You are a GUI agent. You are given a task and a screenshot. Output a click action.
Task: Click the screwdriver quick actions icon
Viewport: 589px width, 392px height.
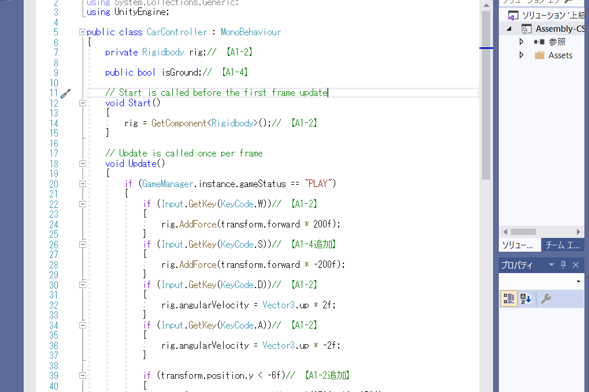[x=65, y=94]
